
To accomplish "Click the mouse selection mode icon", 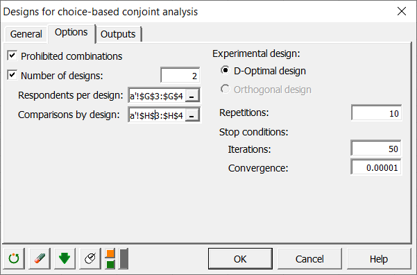I will pyautogui.click(x=90, y=258).
